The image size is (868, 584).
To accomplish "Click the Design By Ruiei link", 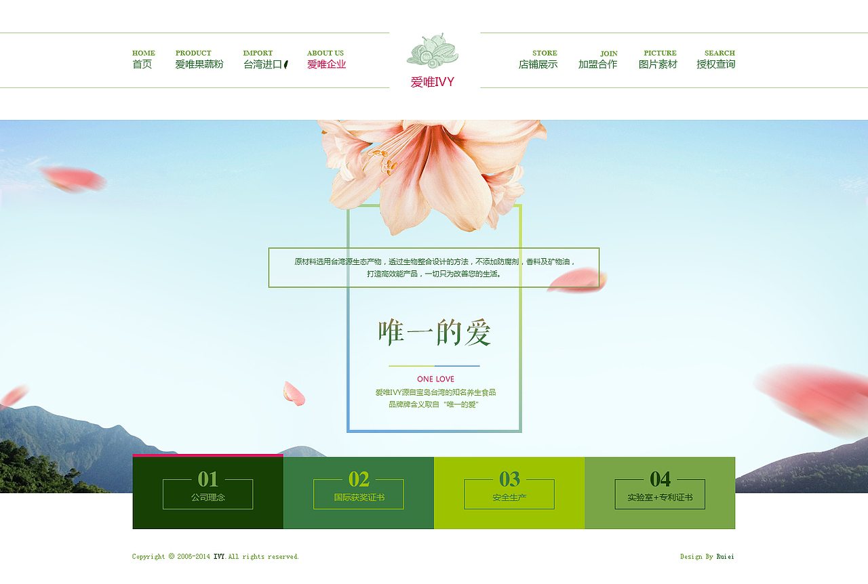I will pos(707,556).
